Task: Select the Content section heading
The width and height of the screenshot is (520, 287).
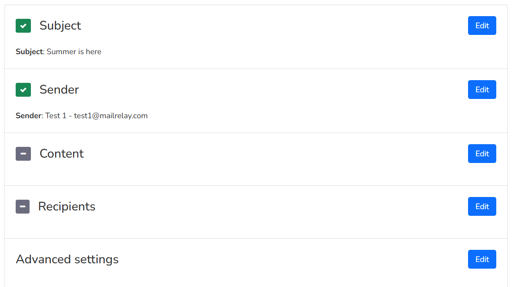Action: point(62,154)
